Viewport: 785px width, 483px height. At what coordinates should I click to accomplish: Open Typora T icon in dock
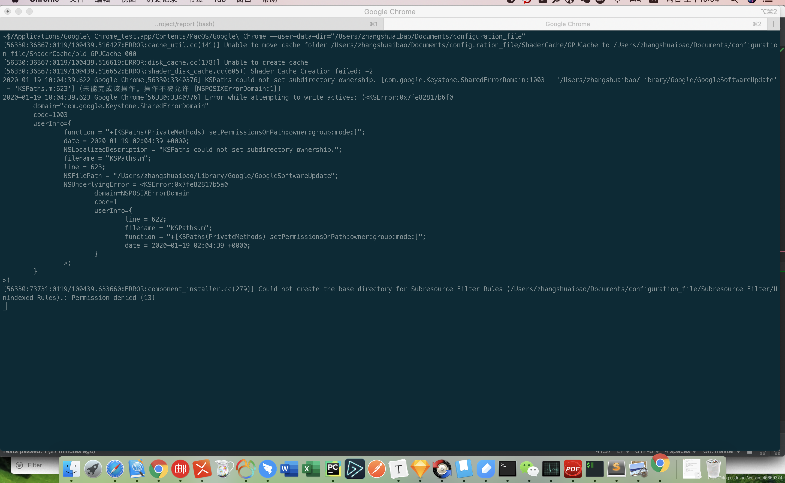click(x=398, y=469)
